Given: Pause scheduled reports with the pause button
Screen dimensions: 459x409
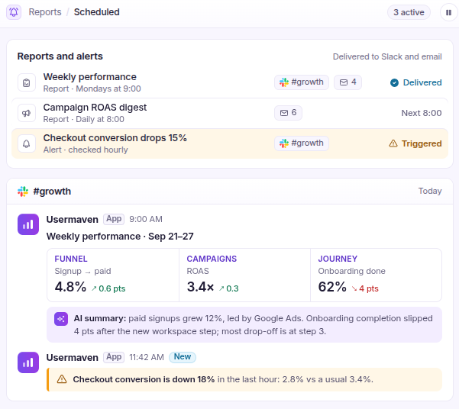Looking at the screenshot, I should click(x=448, y=12).
